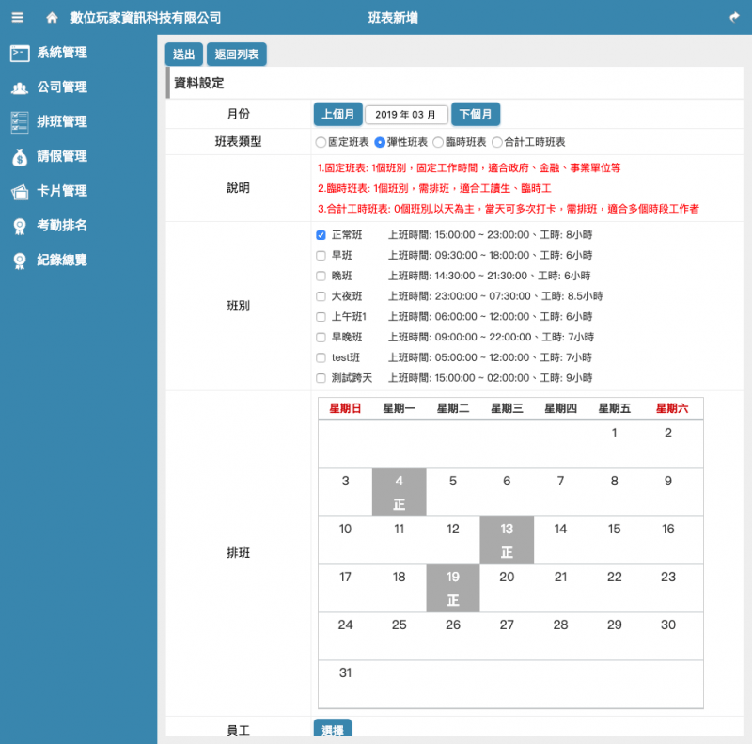Open 考勤排名 menu
The width and height of the screenshot is (752, 744).
(x=62, y=225)
